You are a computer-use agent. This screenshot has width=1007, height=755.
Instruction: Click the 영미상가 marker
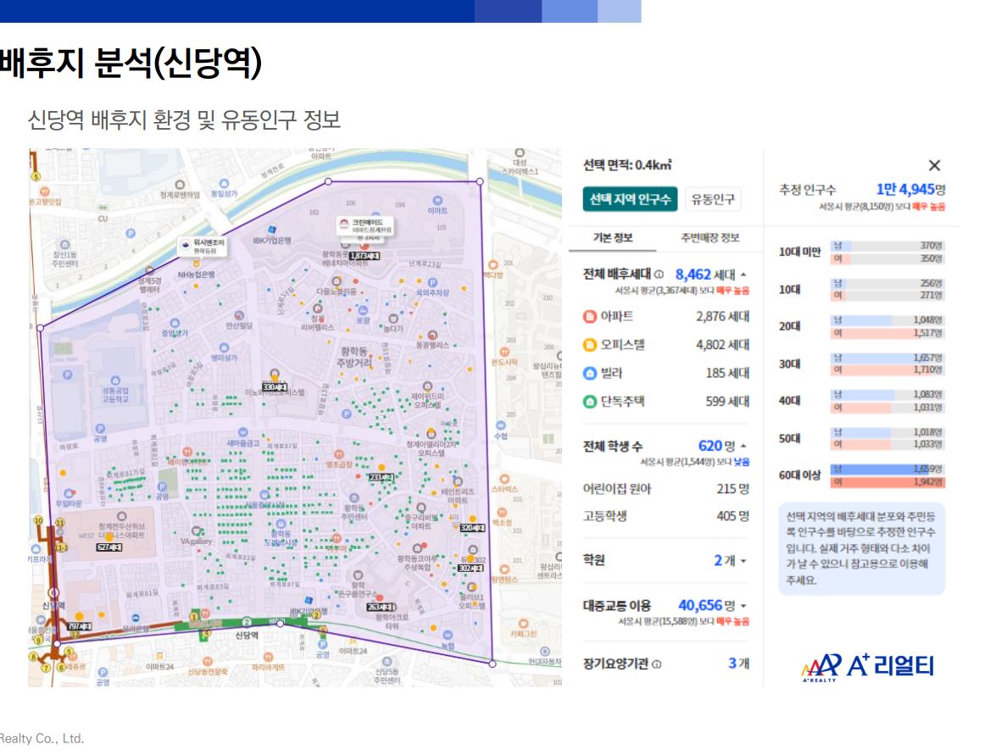pos(224,348)
